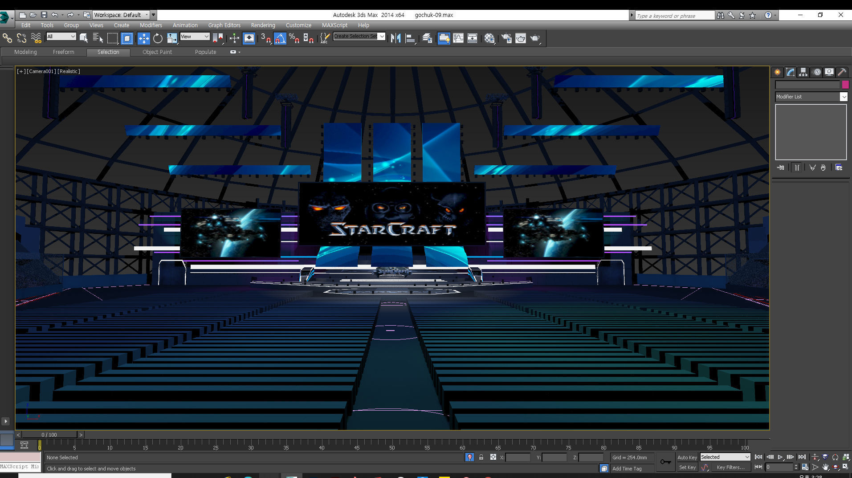Toggle the Selection Lock padlock
Image resolution: width=852 pixels, height=478 pixels.
(481, 457)
